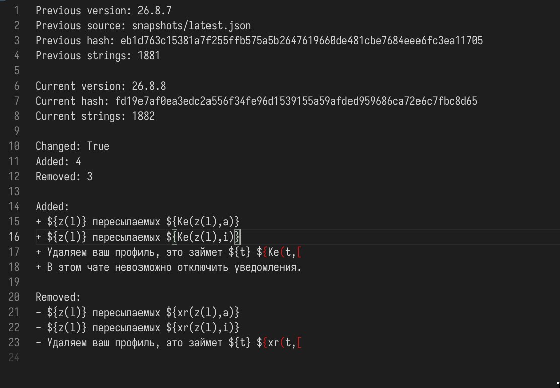Screen dimensions: 560x388
Task: Click line В этом чате невозможно отключить уведомления
Action: [x=169, y=267]
